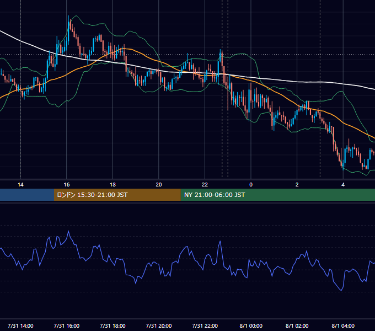Viewport: 375px width, 331px height.
Task: Click the 0 hour label on chart axis
Action: pyautogui.click(x=251, y=185)
